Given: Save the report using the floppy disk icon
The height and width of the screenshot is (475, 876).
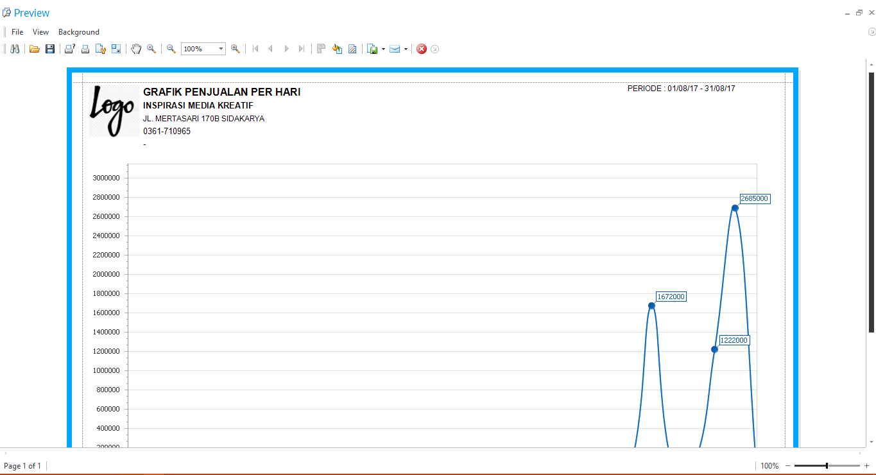Looking at the screenshot, I should coord(49,49).
